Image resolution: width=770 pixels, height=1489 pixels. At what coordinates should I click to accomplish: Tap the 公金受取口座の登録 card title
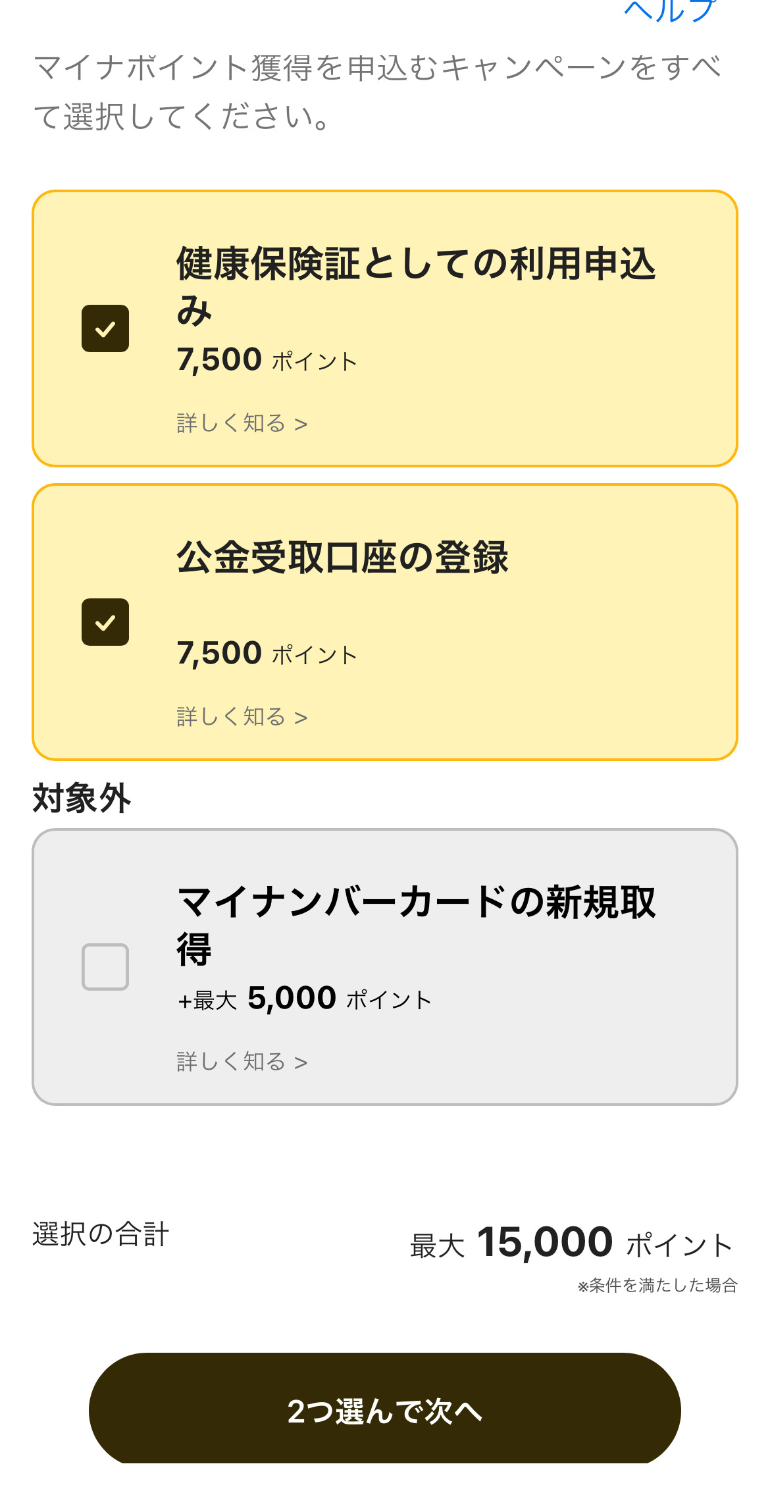point(342,558)
